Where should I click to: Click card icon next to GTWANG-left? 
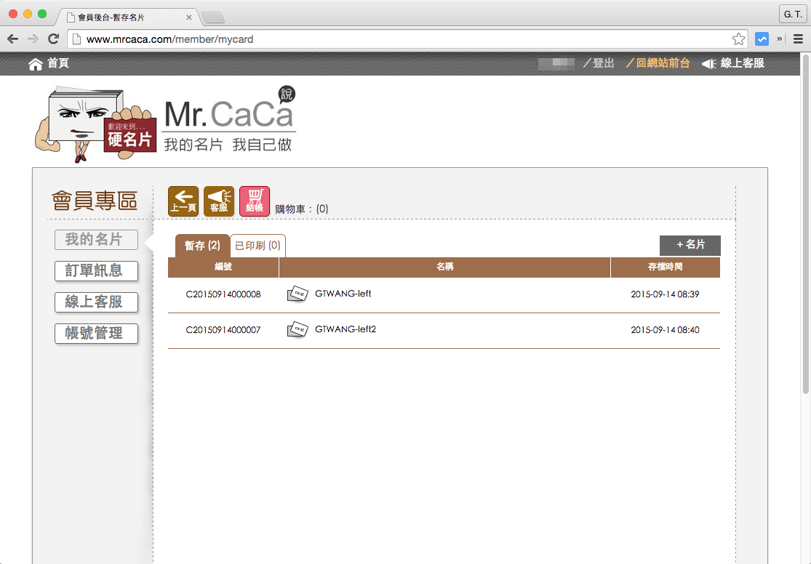coord(297,294)
